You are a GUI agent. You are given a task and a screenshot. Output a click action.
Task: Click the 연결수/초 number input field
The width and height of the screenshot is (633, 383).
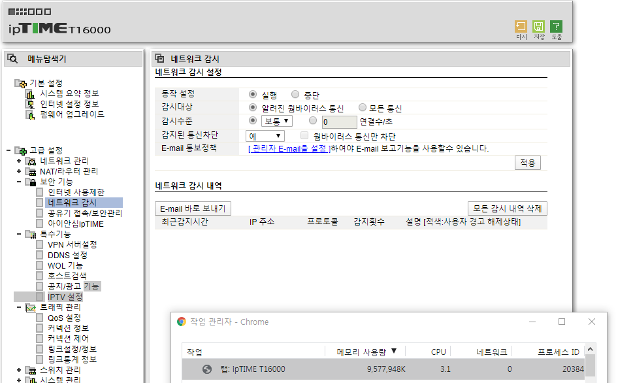pos(339,122)
